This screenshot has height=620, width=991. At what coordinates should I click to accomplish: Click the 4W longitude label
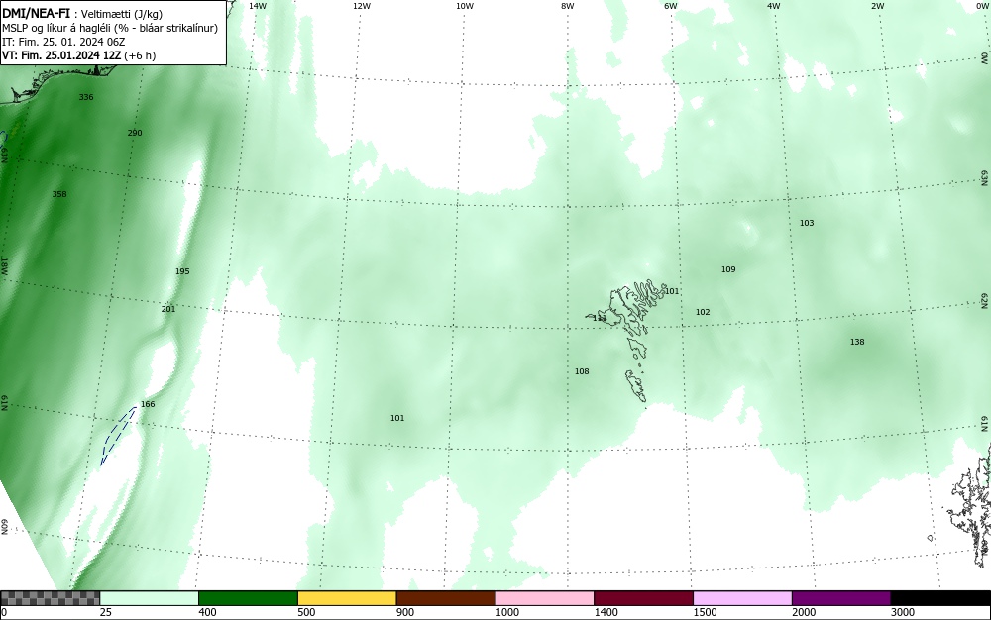[774, 6]
